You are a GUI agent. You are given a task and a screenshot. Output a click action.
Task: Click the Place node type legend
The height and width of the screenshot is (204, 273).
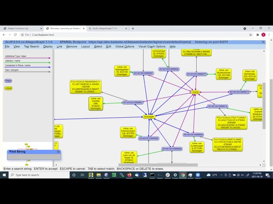8,81
